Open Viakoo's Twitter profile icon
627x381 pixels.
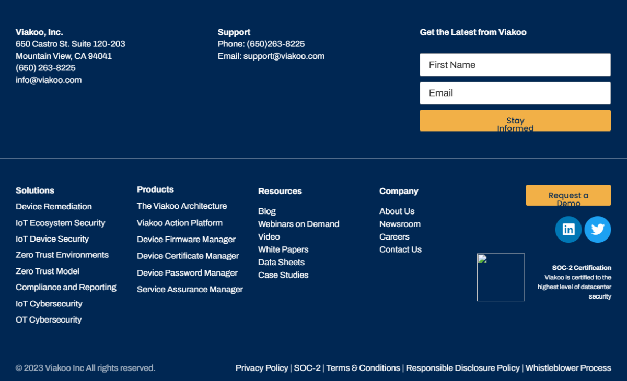click(598, 230)
